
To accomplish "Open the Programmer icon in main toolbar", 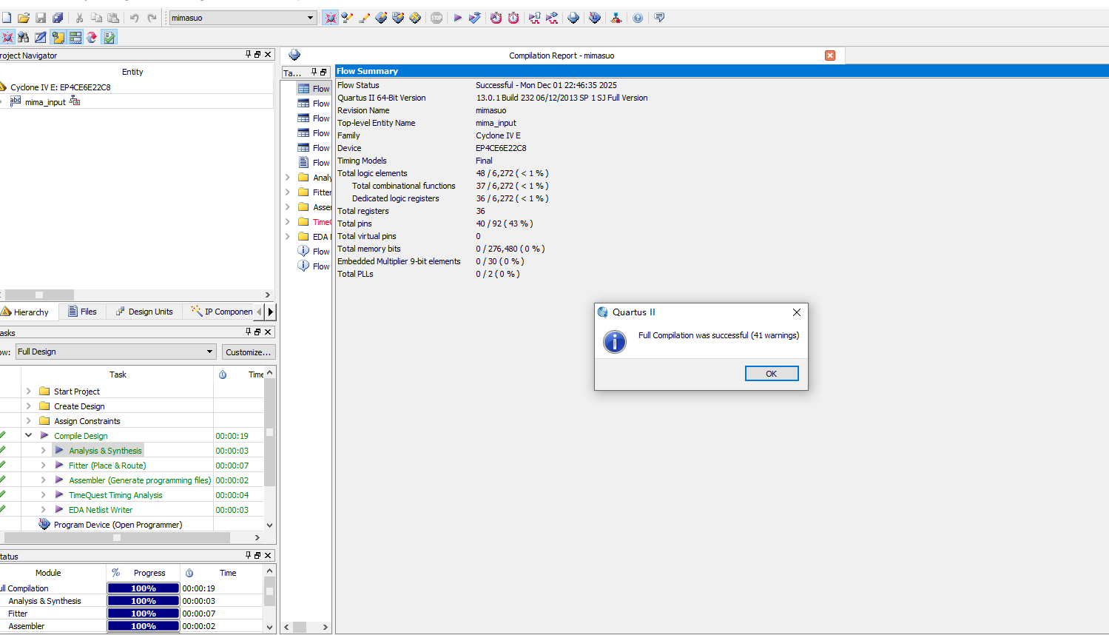I will pos(595,18).
